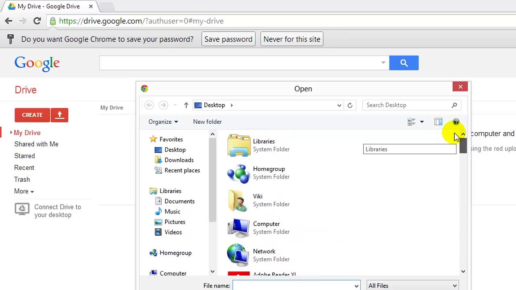This screenshot has height=290, width=516.
Task: Choose Never for this site
Action: [292, 39]
